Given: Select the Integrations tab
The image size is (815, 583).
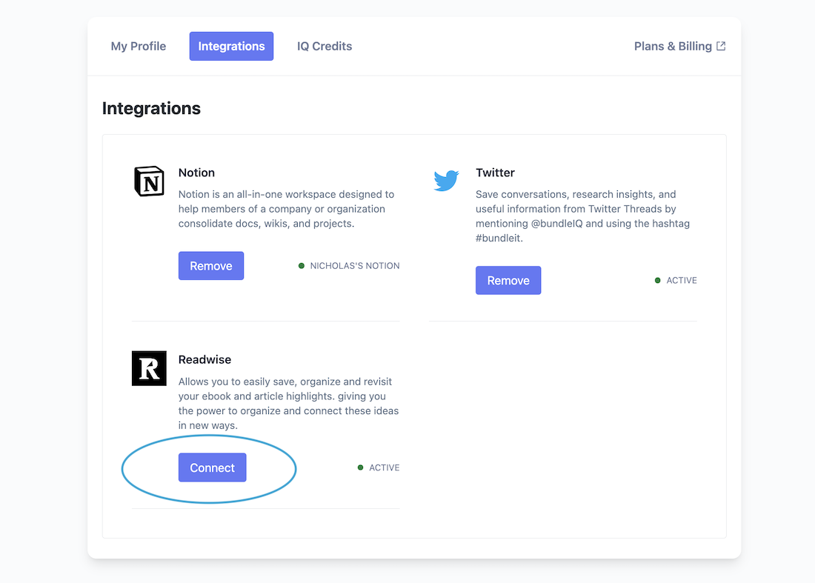Looking at the screenshot, I should pyautogui.click(x=231, y=46).
